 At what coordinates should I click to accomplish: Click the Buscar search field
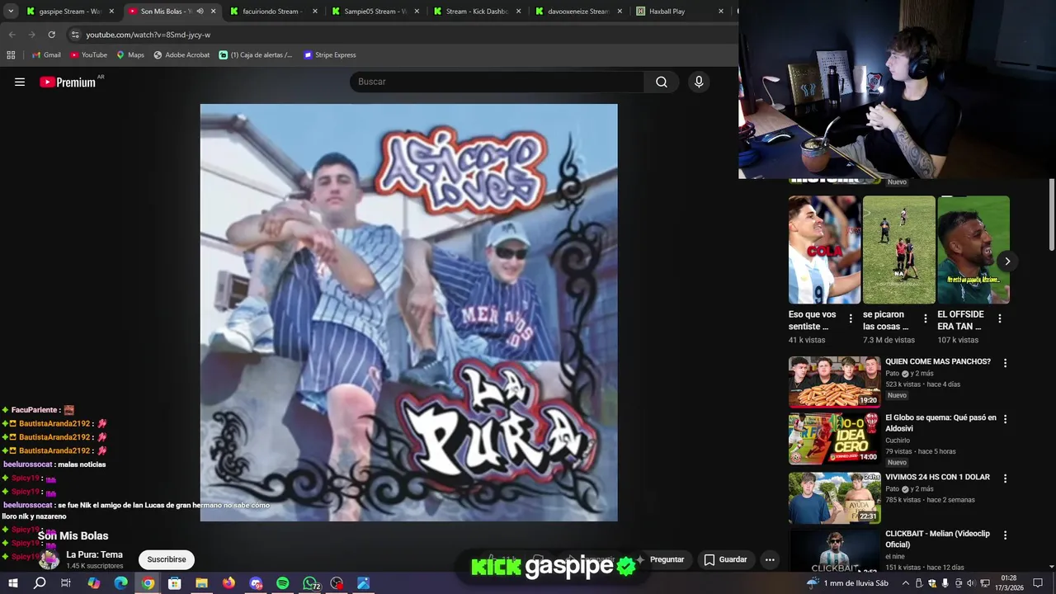497,82
